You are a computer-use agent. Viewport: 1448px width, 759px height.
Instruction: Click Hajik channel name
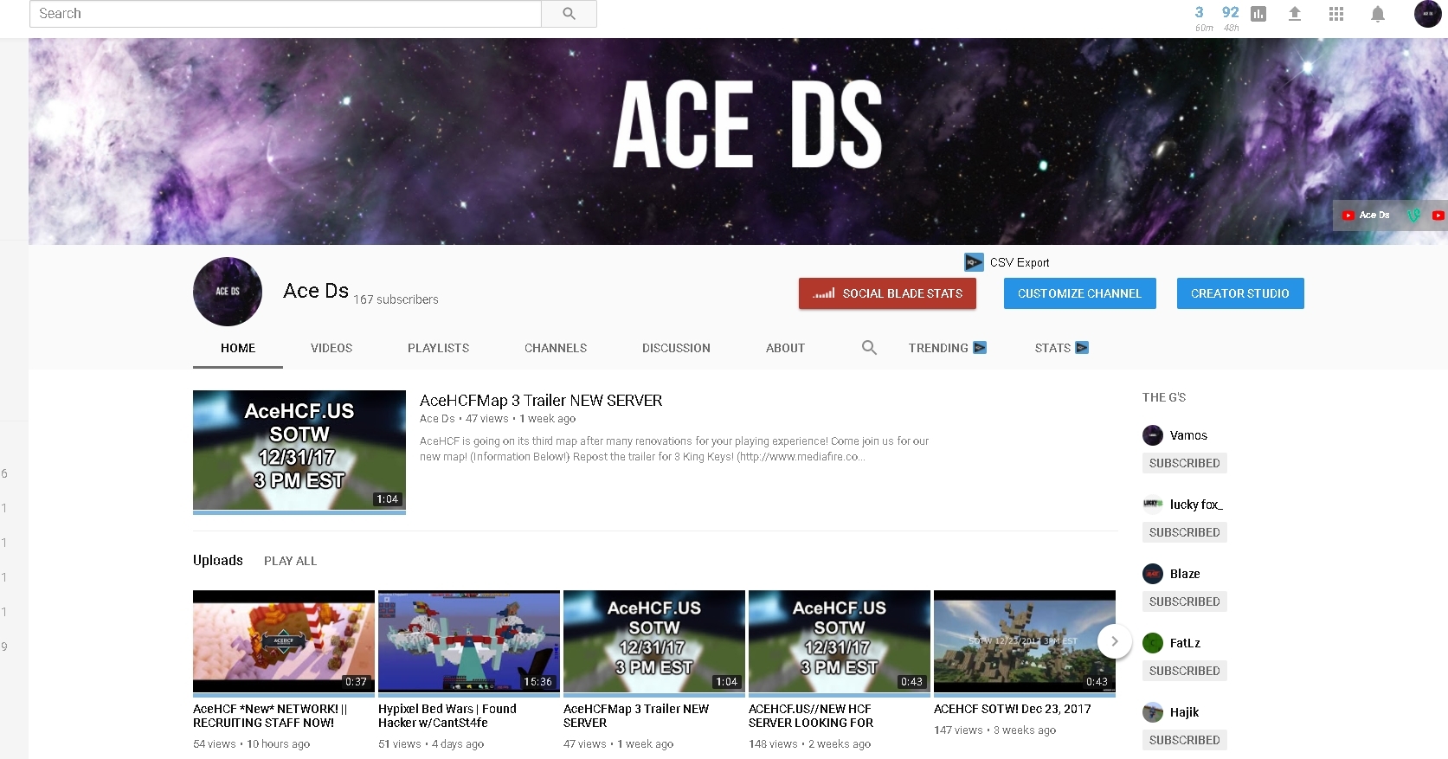(x=1184, y=712)
